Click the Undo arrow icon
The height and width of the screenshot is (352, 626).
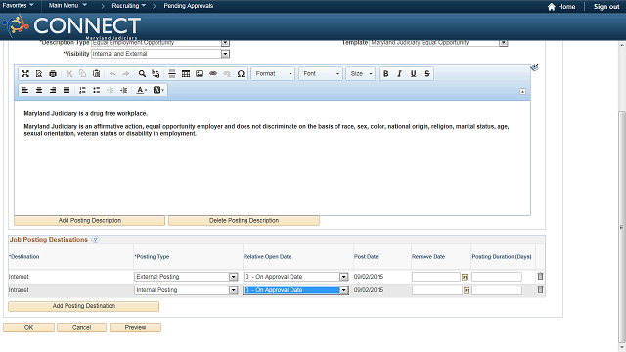tap(112, 74)
